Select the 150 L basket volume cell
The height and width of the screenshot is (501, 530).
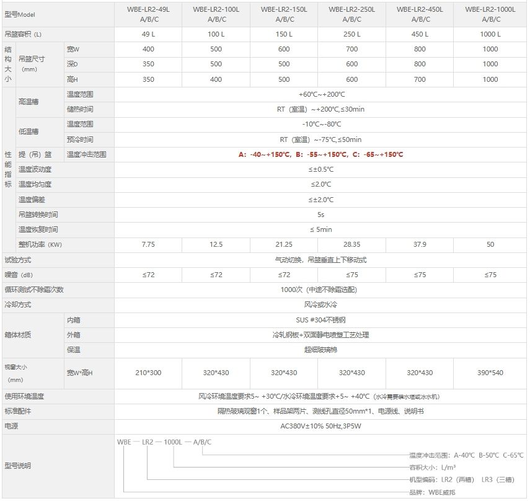pos(284,34)
